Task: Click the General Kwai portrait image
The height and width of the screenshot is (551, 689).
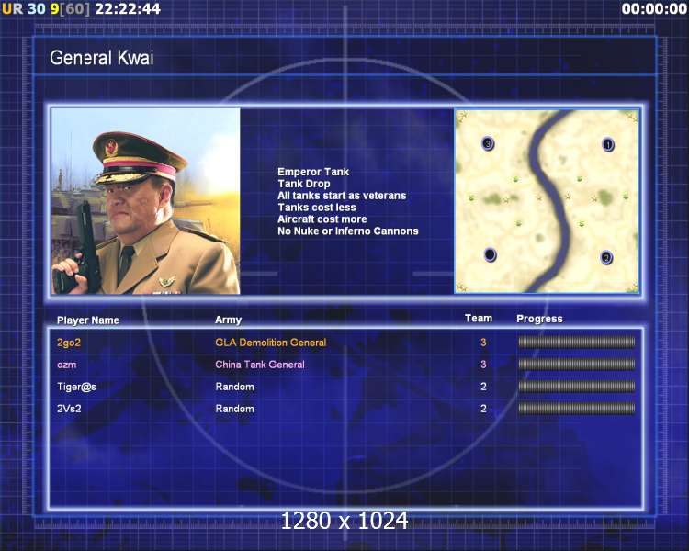Action: [x=145, y=201]
